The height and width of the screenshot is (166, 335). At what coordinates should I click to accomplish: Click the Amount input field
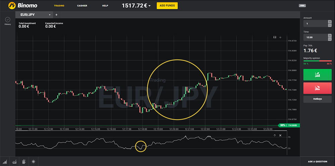coord(315,23)
